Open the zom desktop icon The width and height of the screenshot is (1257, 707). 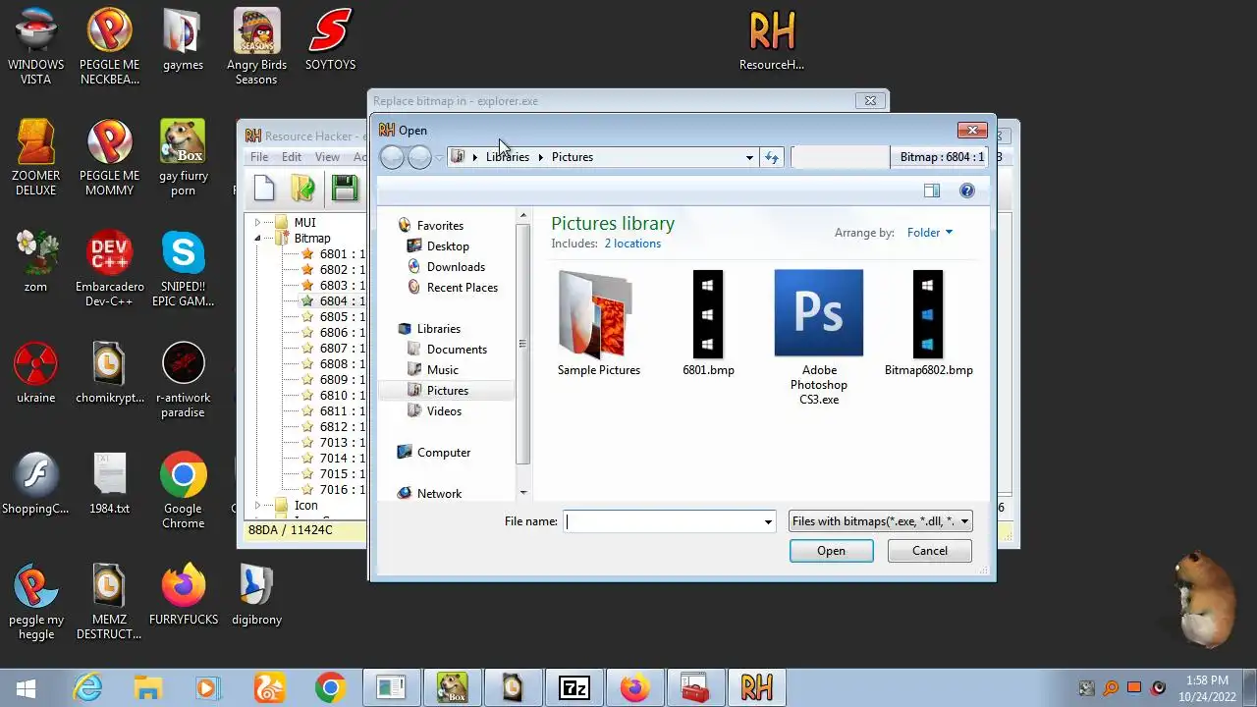tap(36, 262)
